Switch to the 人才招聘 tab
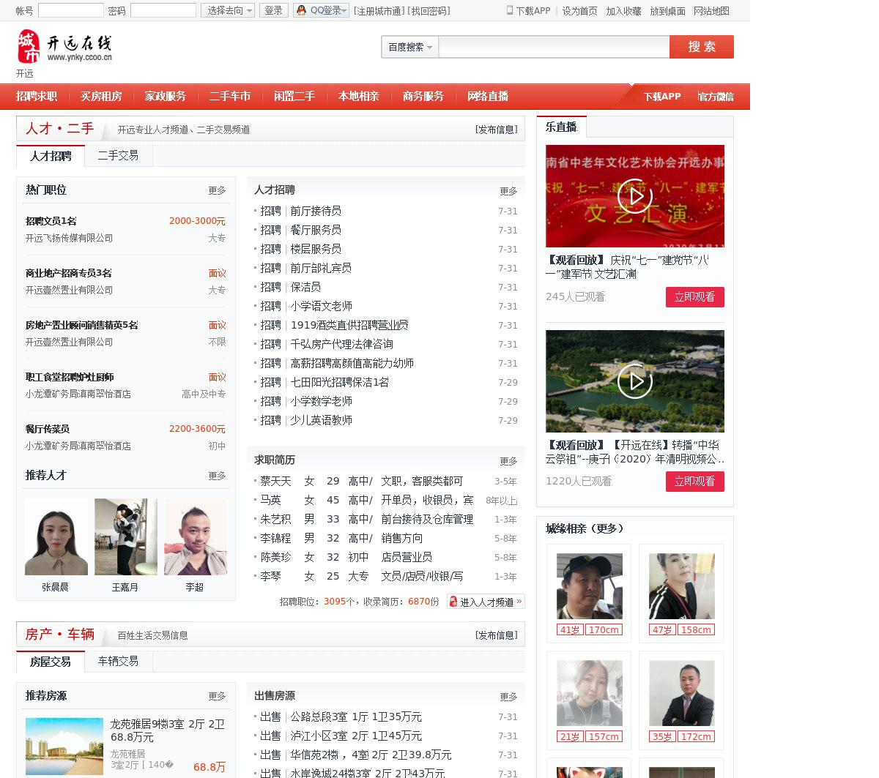 pyautogui.click(x=51, y=156)
